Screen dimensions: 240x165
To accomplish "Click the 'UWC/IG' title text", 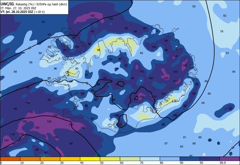I will click(7, 4).
